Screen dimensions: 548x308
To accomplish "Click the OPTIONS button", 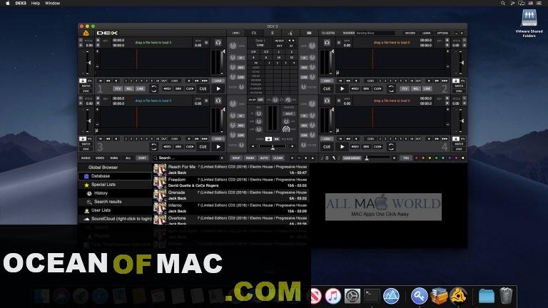I will point(442,33).
